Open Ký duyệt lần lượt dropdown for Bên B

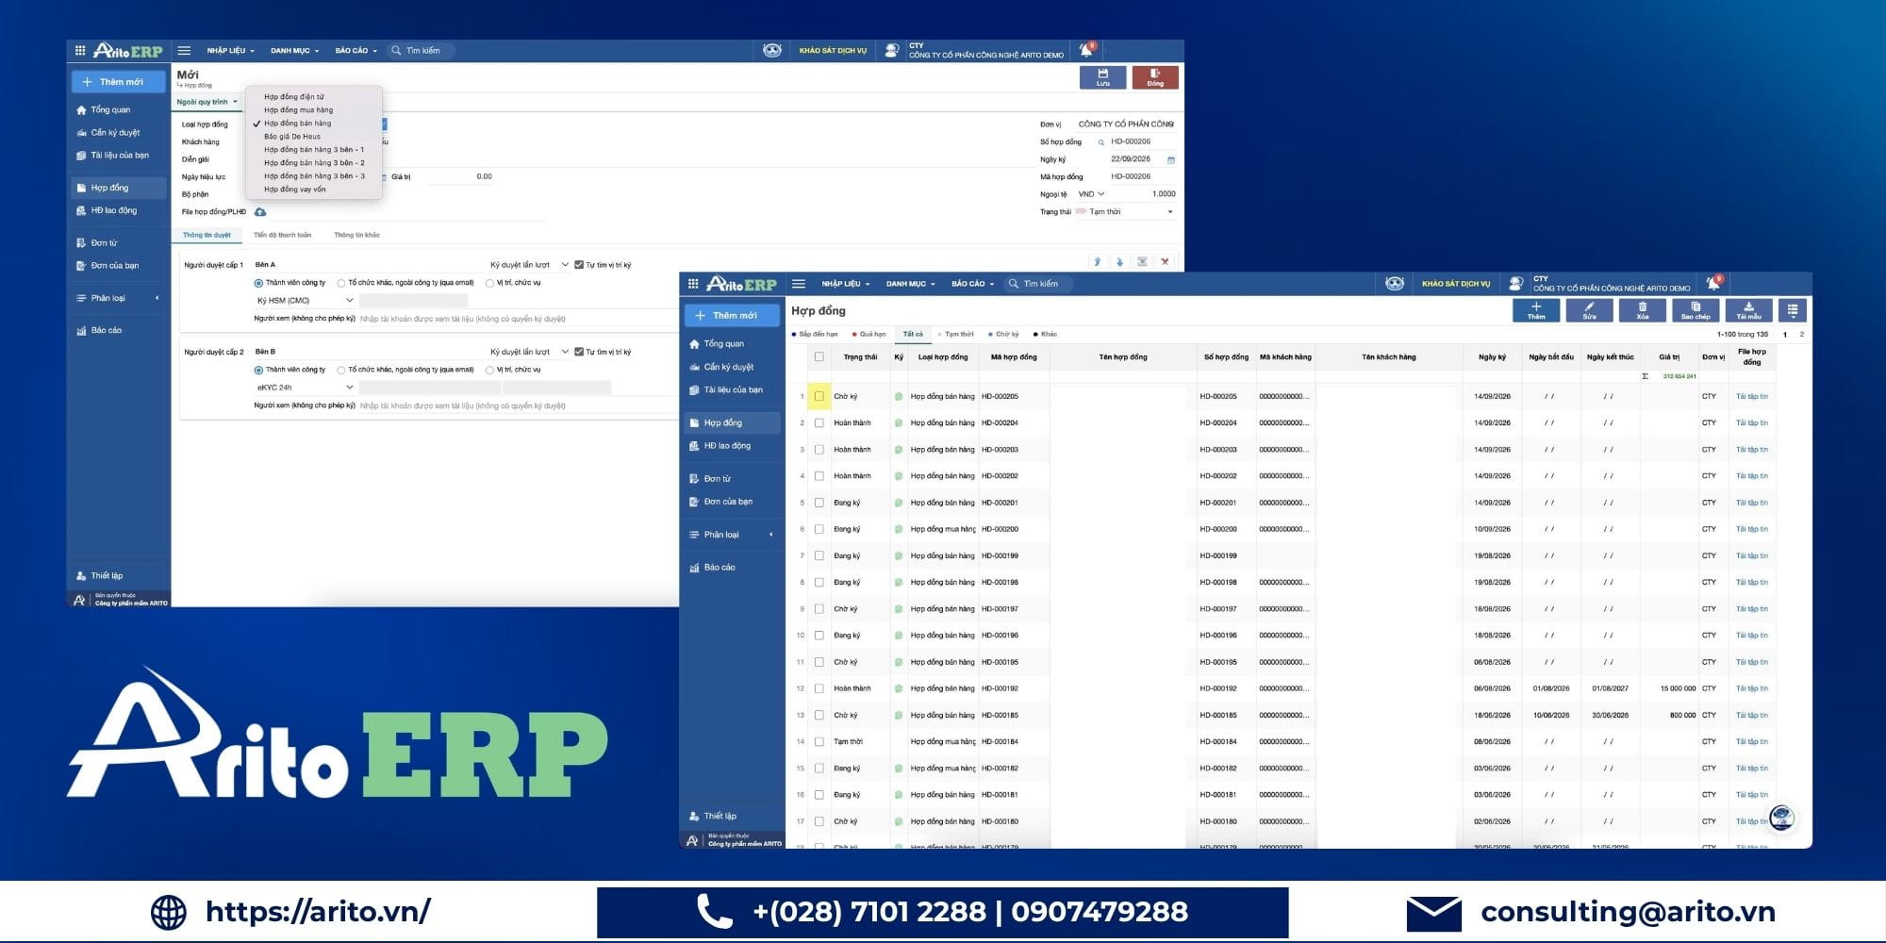pyautogui.click(x=529, y=352)
